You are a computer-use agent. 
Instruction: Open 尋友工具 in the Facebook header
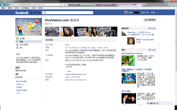tap(145, 13)
